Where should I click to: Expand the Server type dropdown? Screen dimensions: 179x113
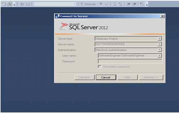click(x=160, y=38)
